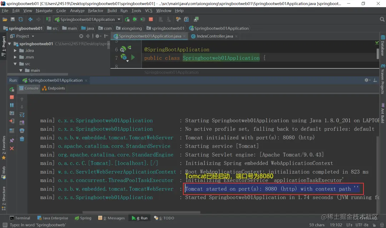386x228 pixels.
Task: Click the search everywhere magnifier icon
Action: point(382,19)
